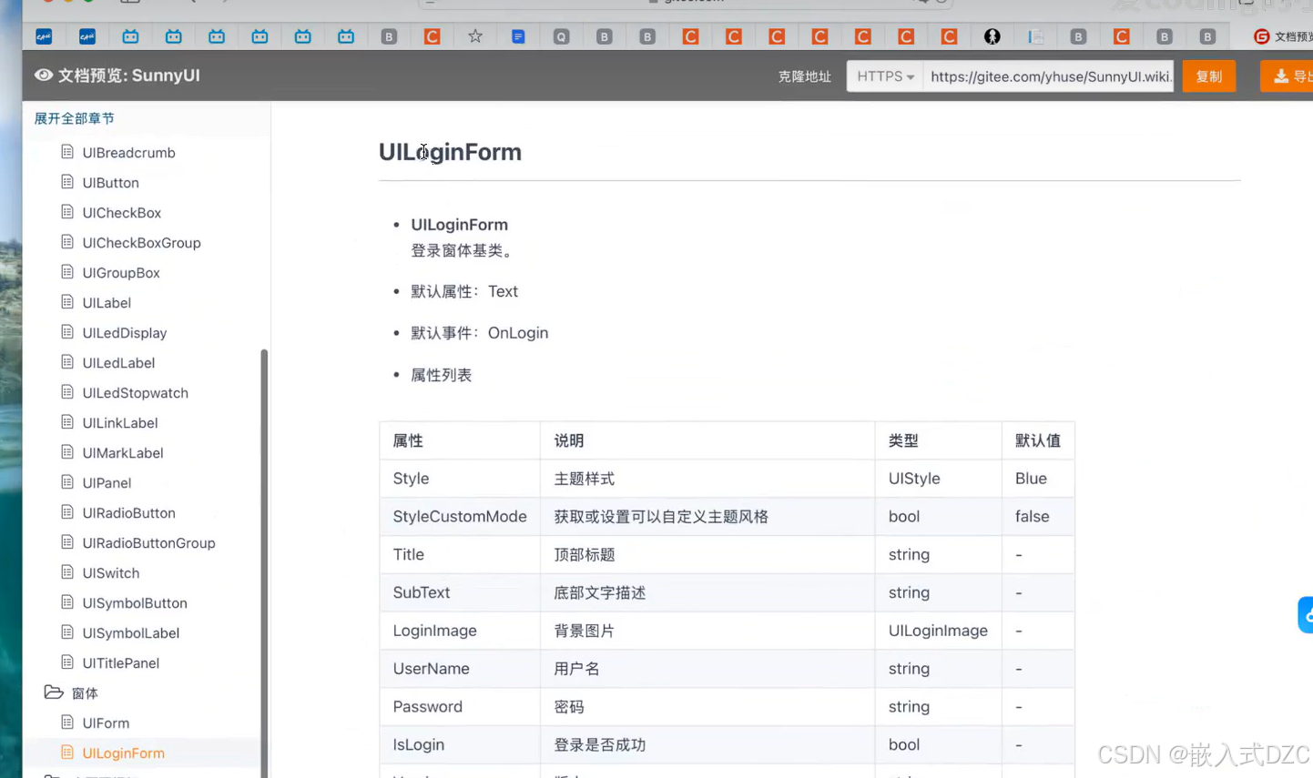This screenshot has width=1313, height=778.
Task: Click the orange download export button
Action: pyautogui.click(x=1287, y=76)
